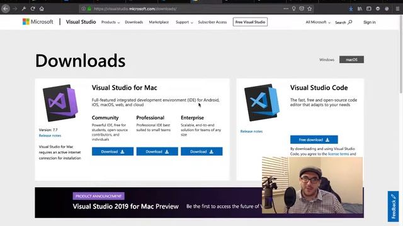Click the Enterprise edition heading
Screen dimensions: 403x226
(192, 118)
